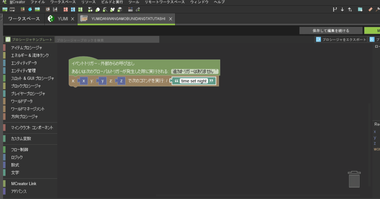Click the paperclip link toolbar icon
380x199 pixels.
pyautogui.click(x=137, y=9)
